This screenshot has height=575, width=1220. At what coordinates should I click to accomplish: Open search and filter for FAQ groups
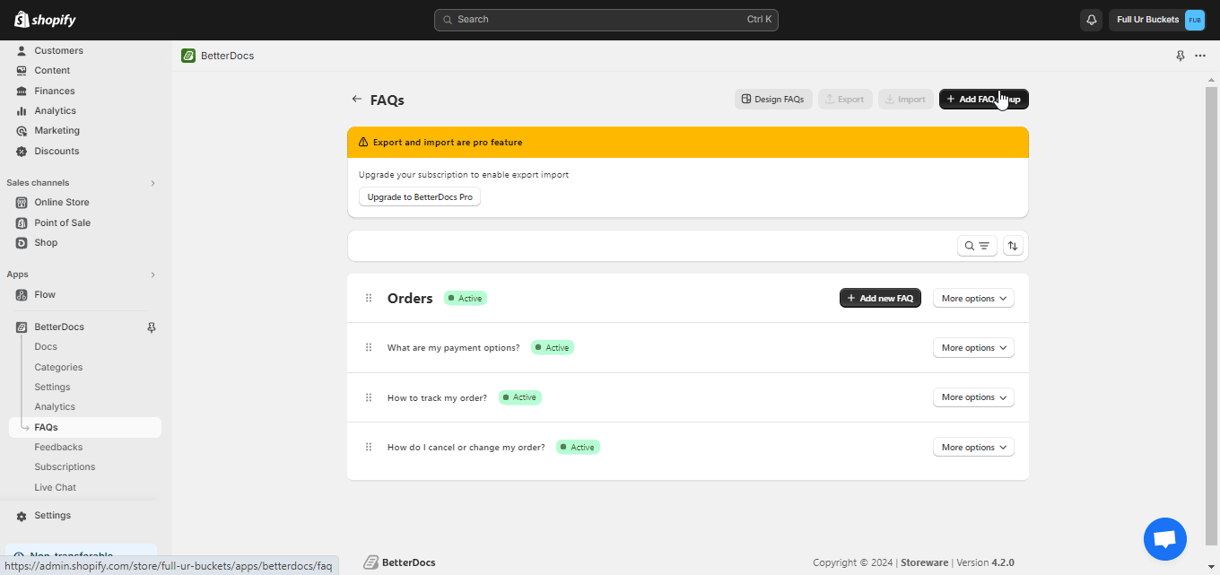(x=977, y=245)
